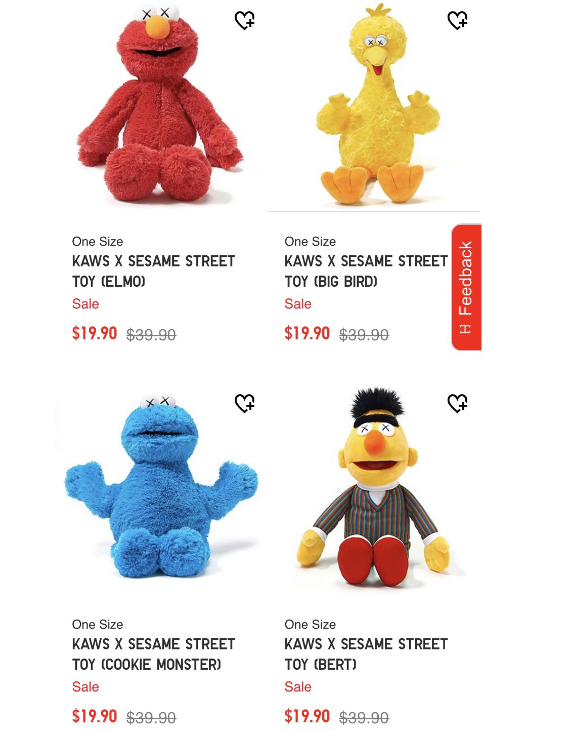This screenshot has width=569, height=730.
Task: Add Big Bird toy to wishlist heart
Action: (458, 20)
